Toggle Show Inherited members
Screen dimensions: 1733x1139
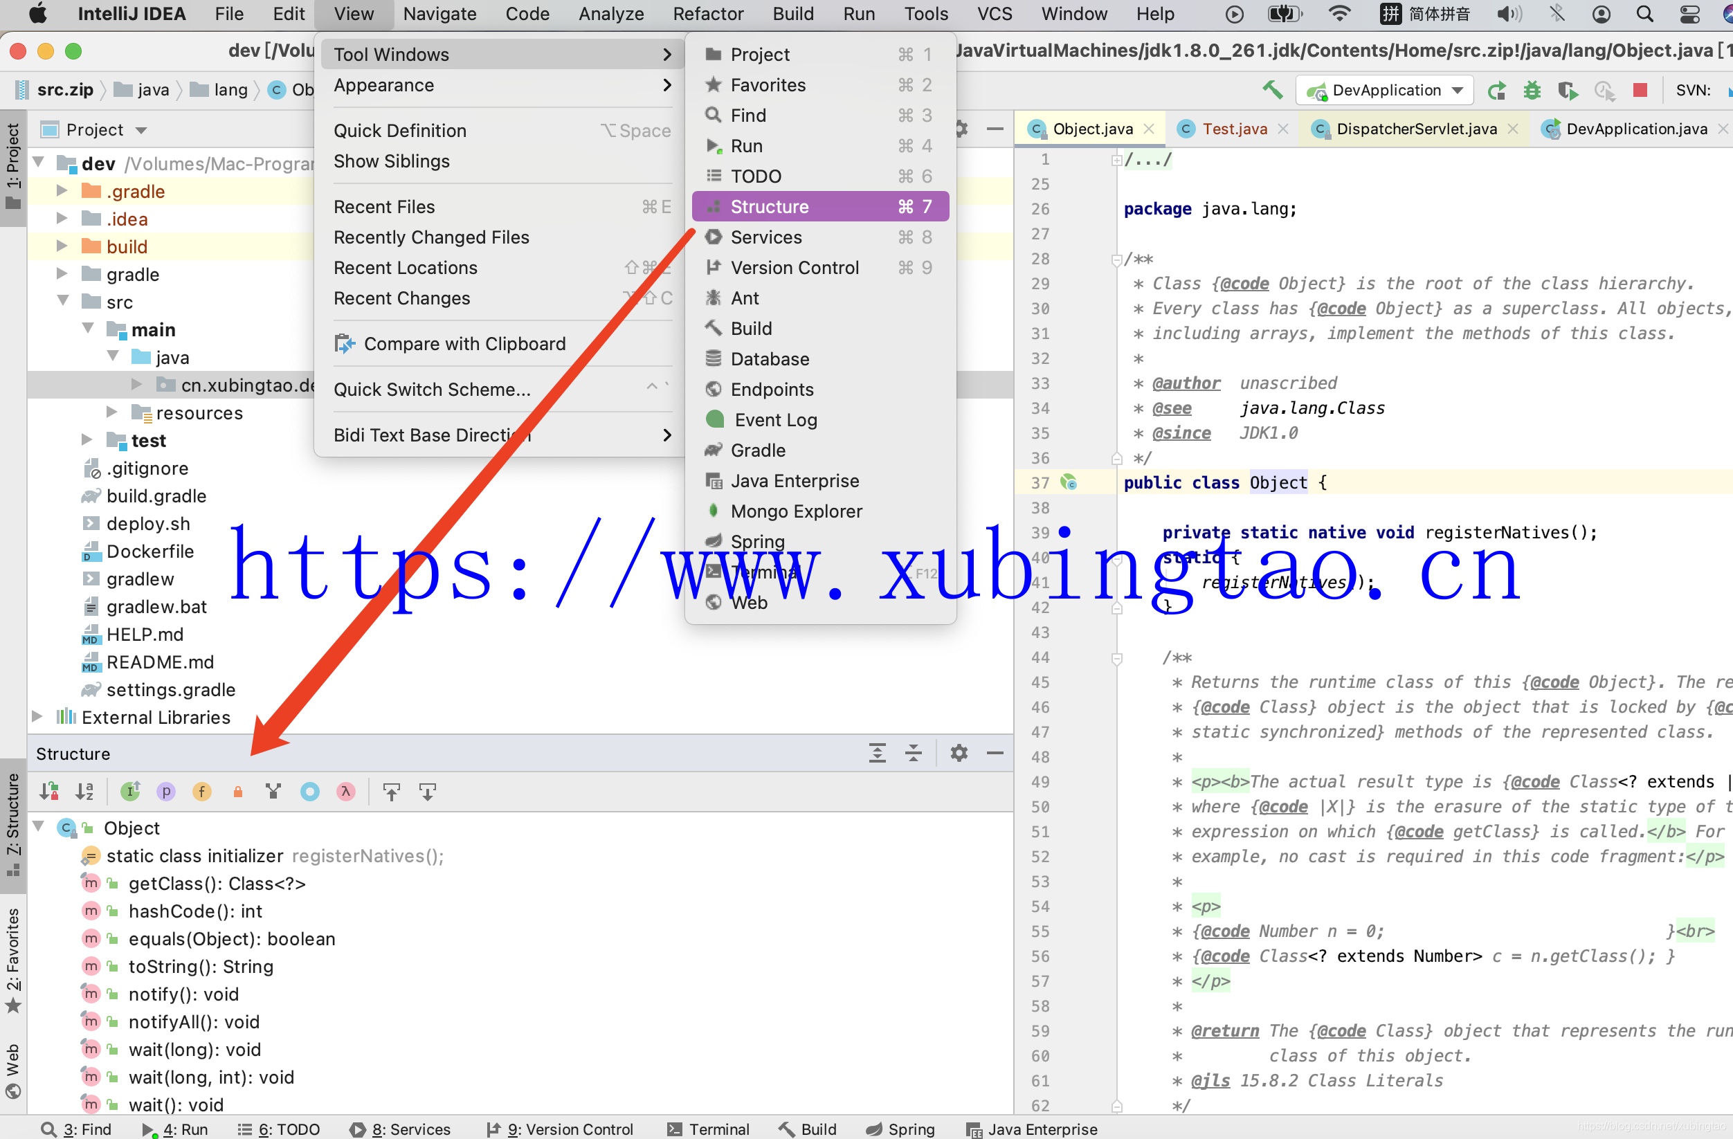[x=129, y=792]
